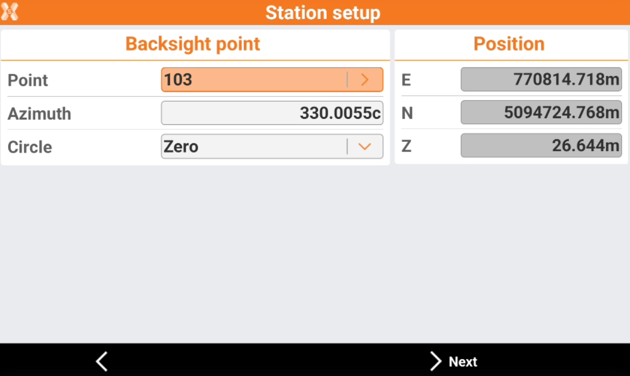630x376 pixels.
Task: Go back with the left arrow icon
Action: [x=102, y=361]
